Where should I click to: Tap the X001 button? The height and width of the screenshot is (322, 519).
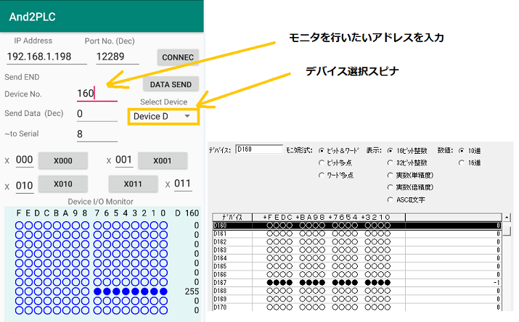coord(162,161)
